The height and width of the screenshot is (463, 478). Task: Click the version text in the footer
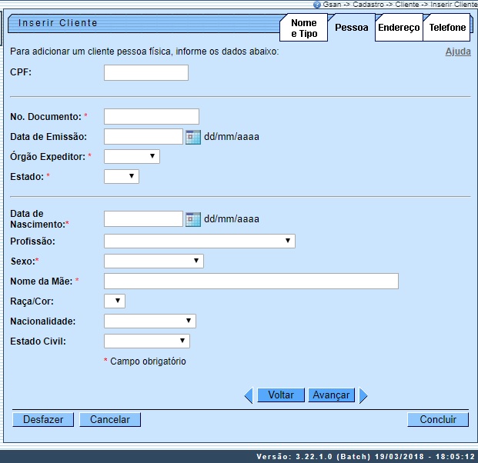tap(366, 456)
